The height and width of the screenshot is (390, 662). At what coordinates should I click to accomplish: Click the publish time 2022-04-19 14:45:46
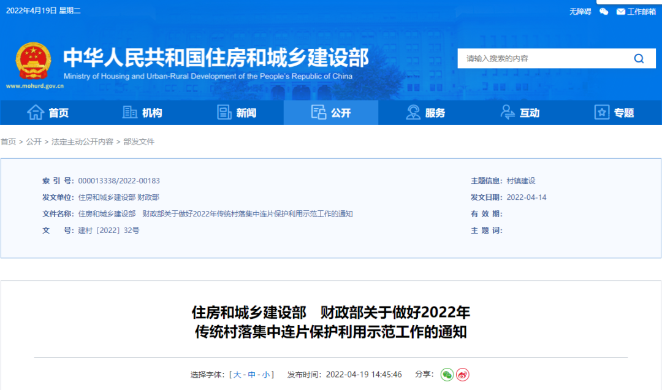tap(363, 375)
